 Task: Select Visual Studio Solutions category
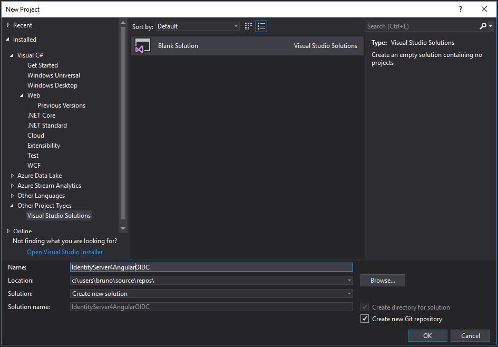point(59,216)
